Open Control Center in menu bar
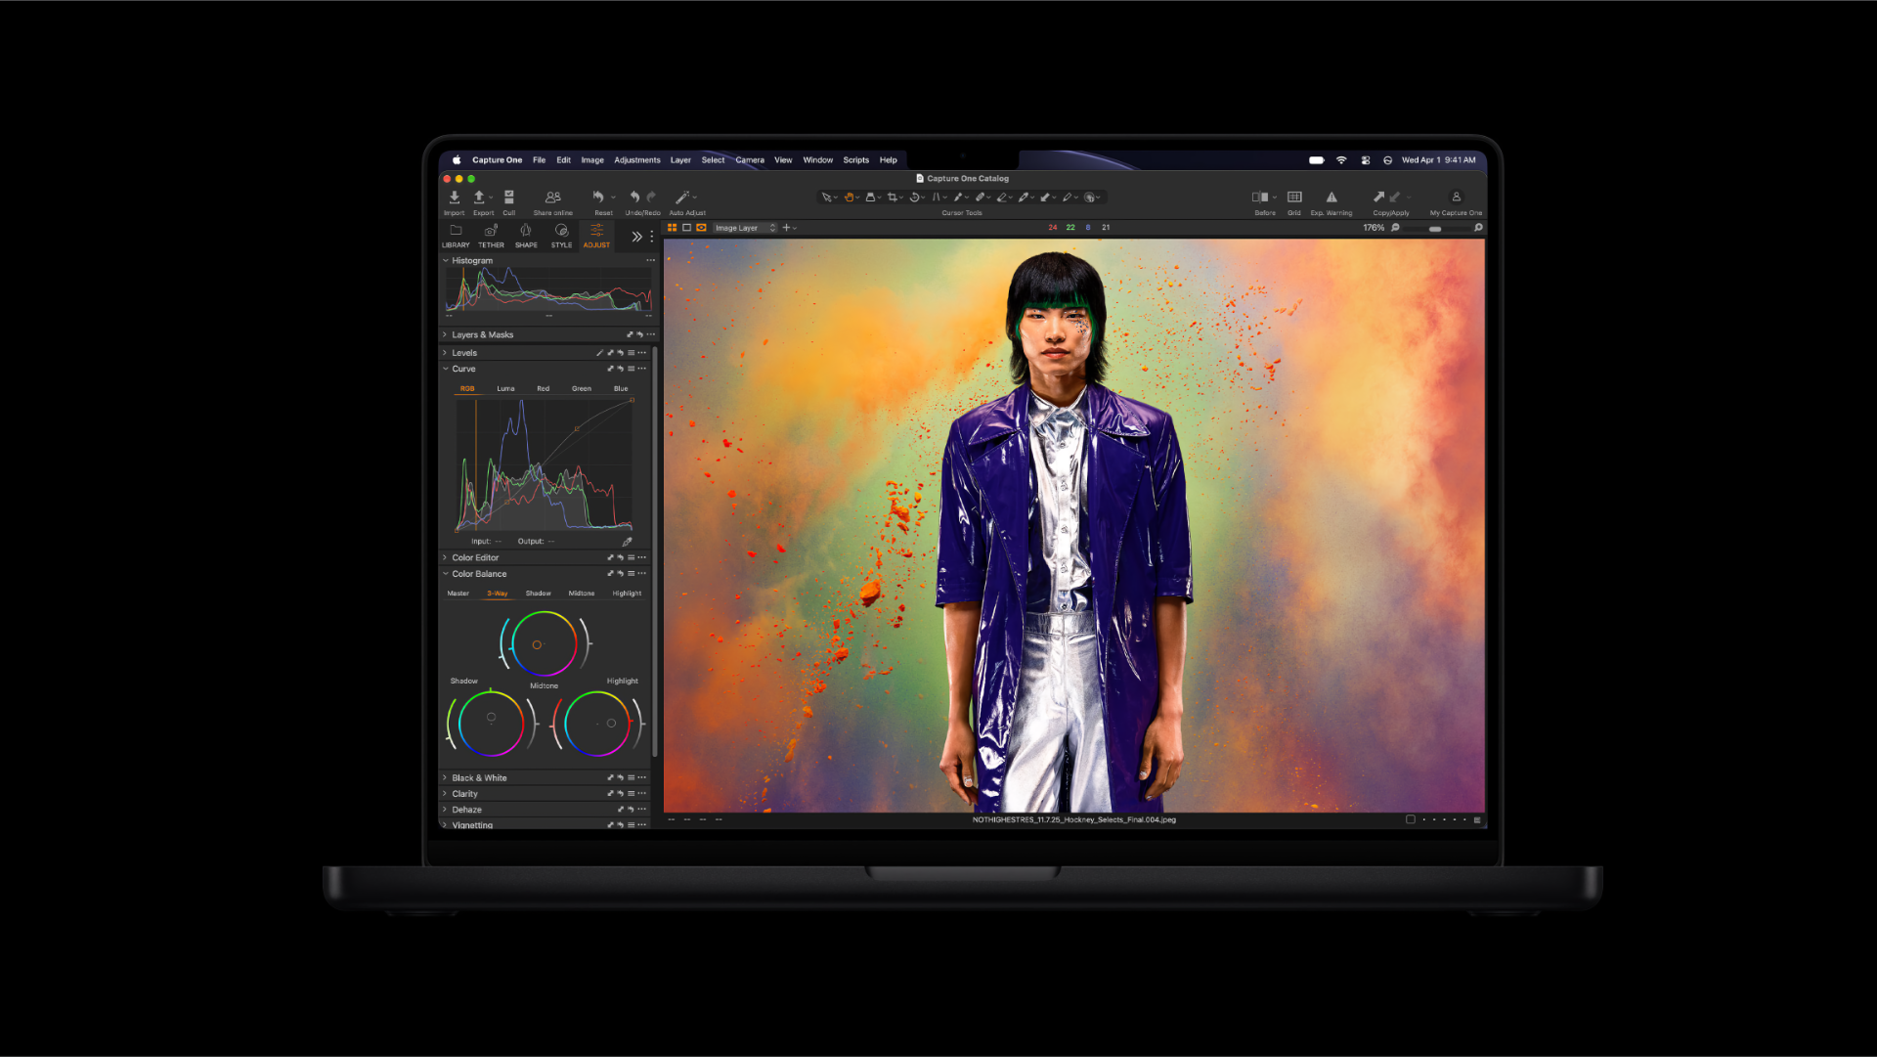This screenshot has height=1057, width=1877. click(x=1366, y=160)
